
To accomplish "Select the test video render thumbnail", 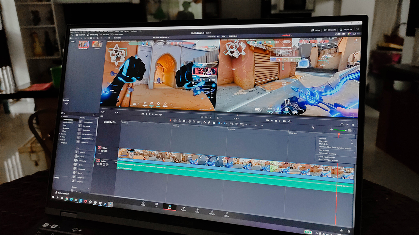I will pyautogui.click(x=84, y=44).
